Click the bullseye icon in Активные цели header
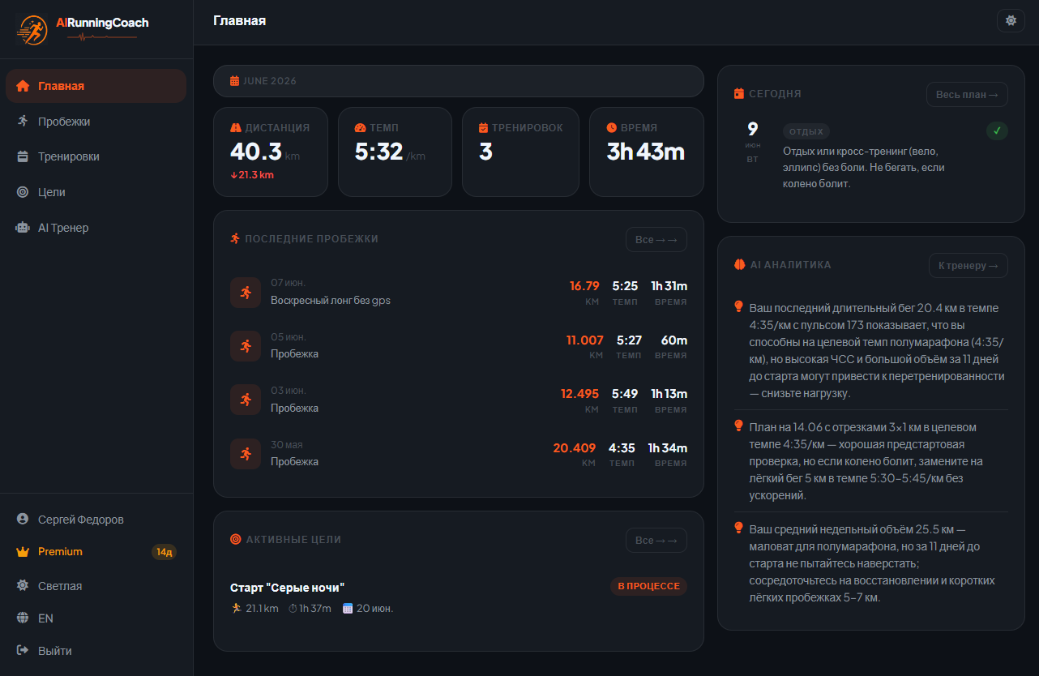 pos(236,539)
